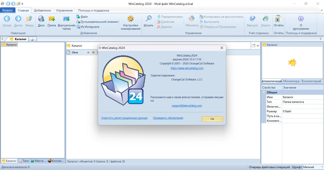Image resolution: width=324 pixels, height=170 pixels.
Task: Open Очередь файловых операций in the status bar
Action: coord(269,167)
